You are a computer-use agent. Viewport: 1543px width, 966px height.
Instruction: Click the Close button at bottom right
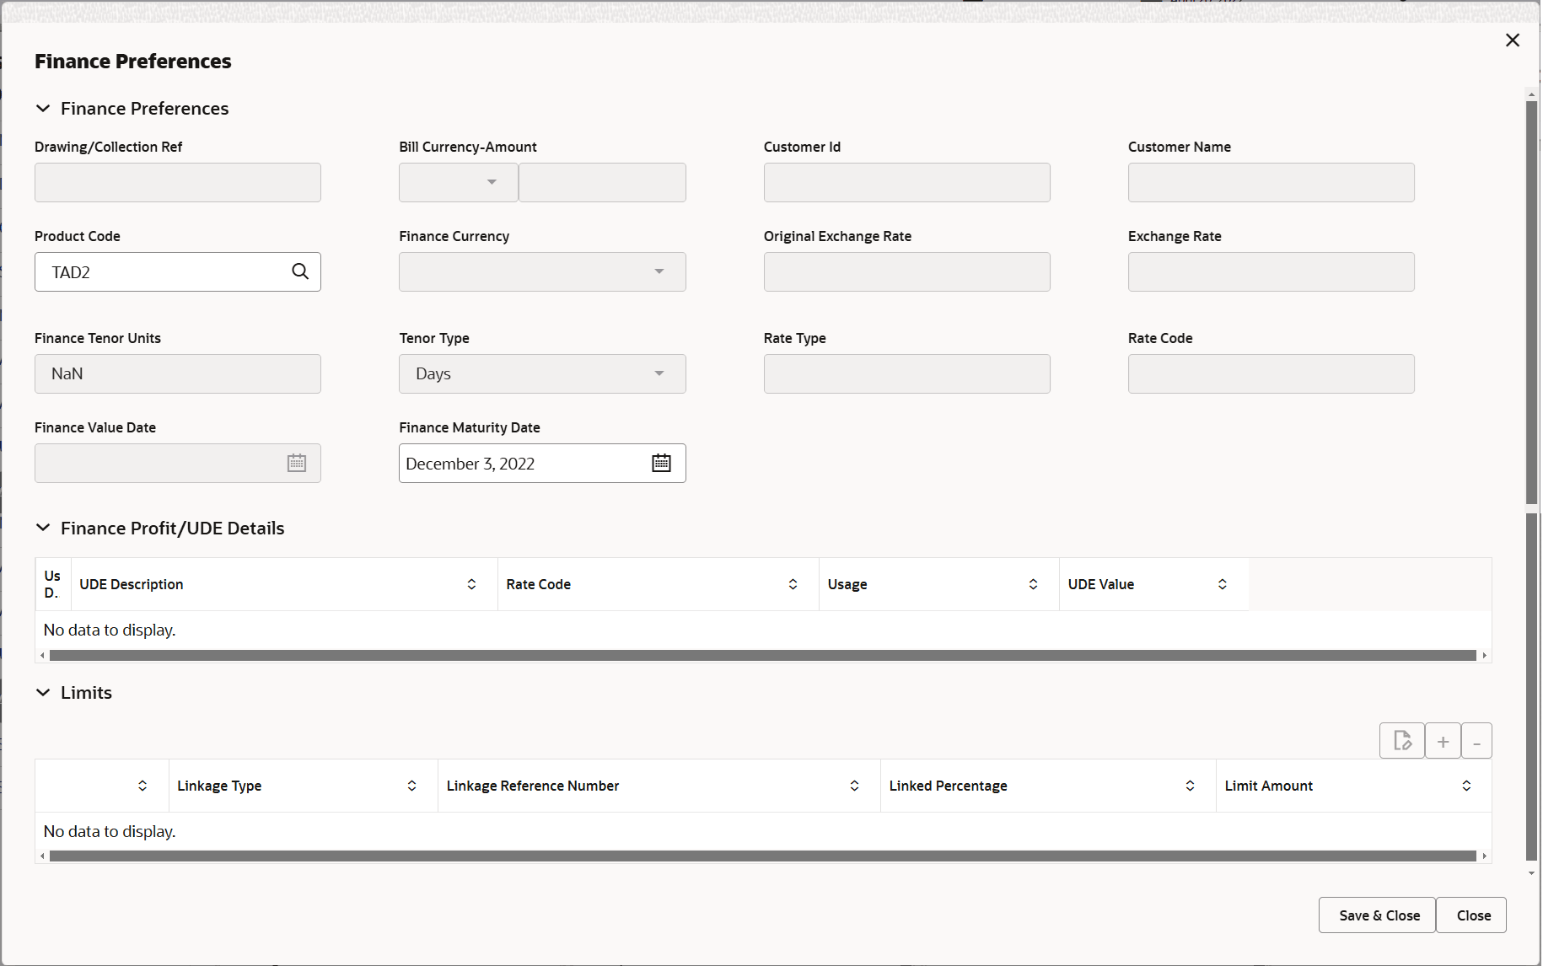[1472, 915]
